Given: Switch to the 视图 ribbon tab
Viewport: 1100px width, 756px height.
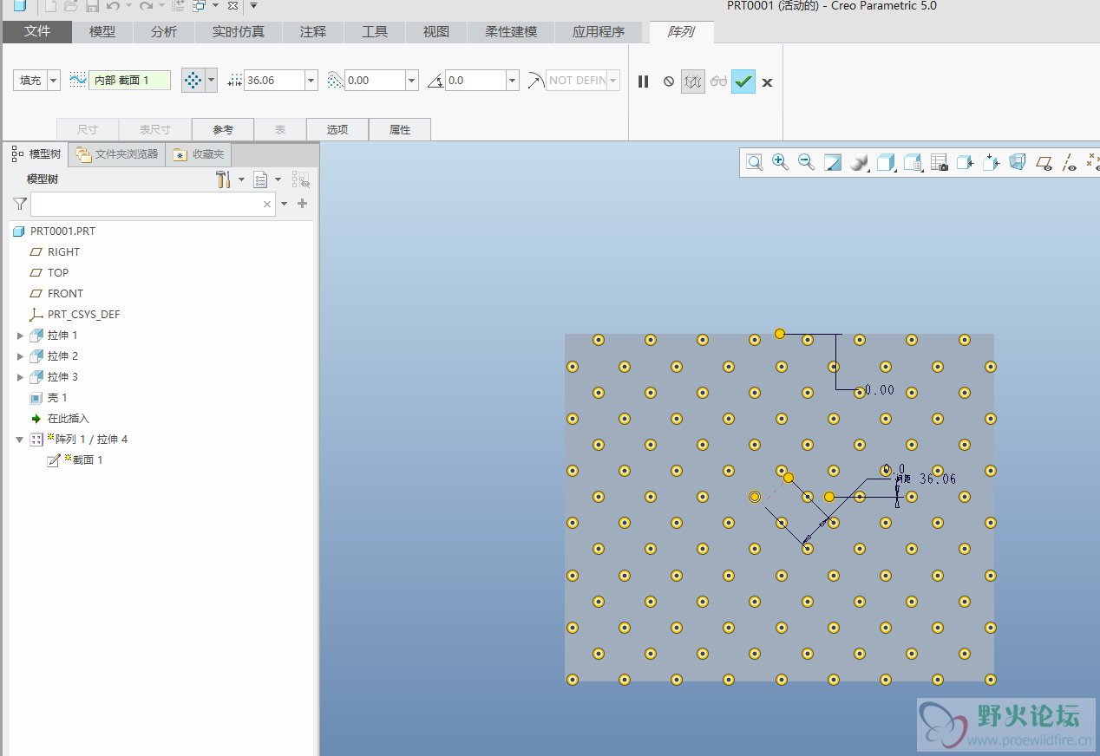Looking at the screenshot, I should click(436, 32).
